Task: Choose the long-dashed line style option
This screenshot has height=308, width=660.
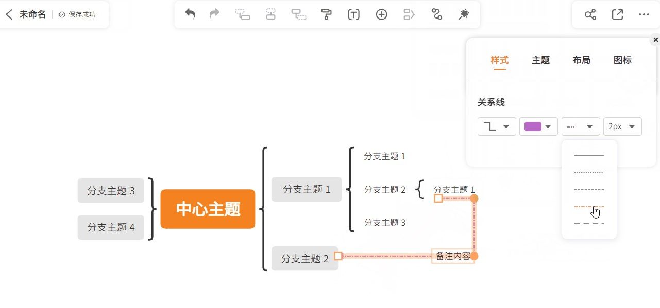Action: [589, 224]
